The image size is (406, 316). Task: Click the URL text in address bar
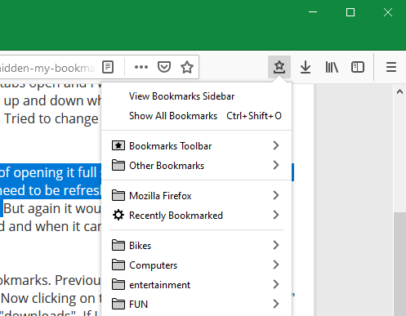(x=47, y=68)
